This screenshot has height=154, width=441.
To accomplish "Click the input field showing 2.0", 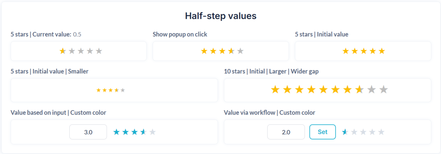I will pos(286,132).
